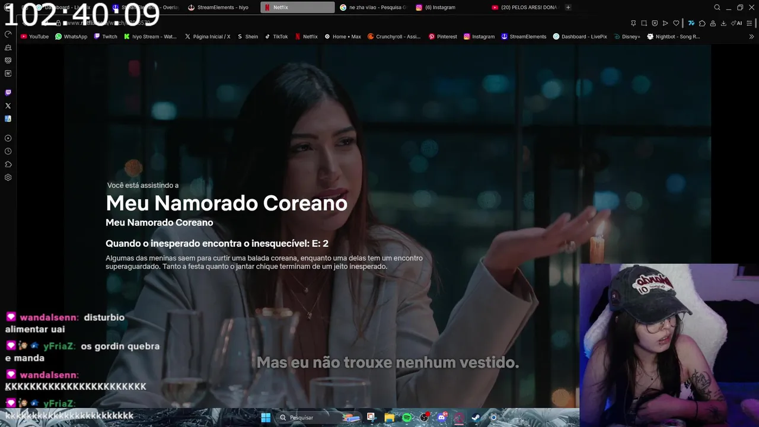Select the Netflix browser tab

click(x=297, y=7)
